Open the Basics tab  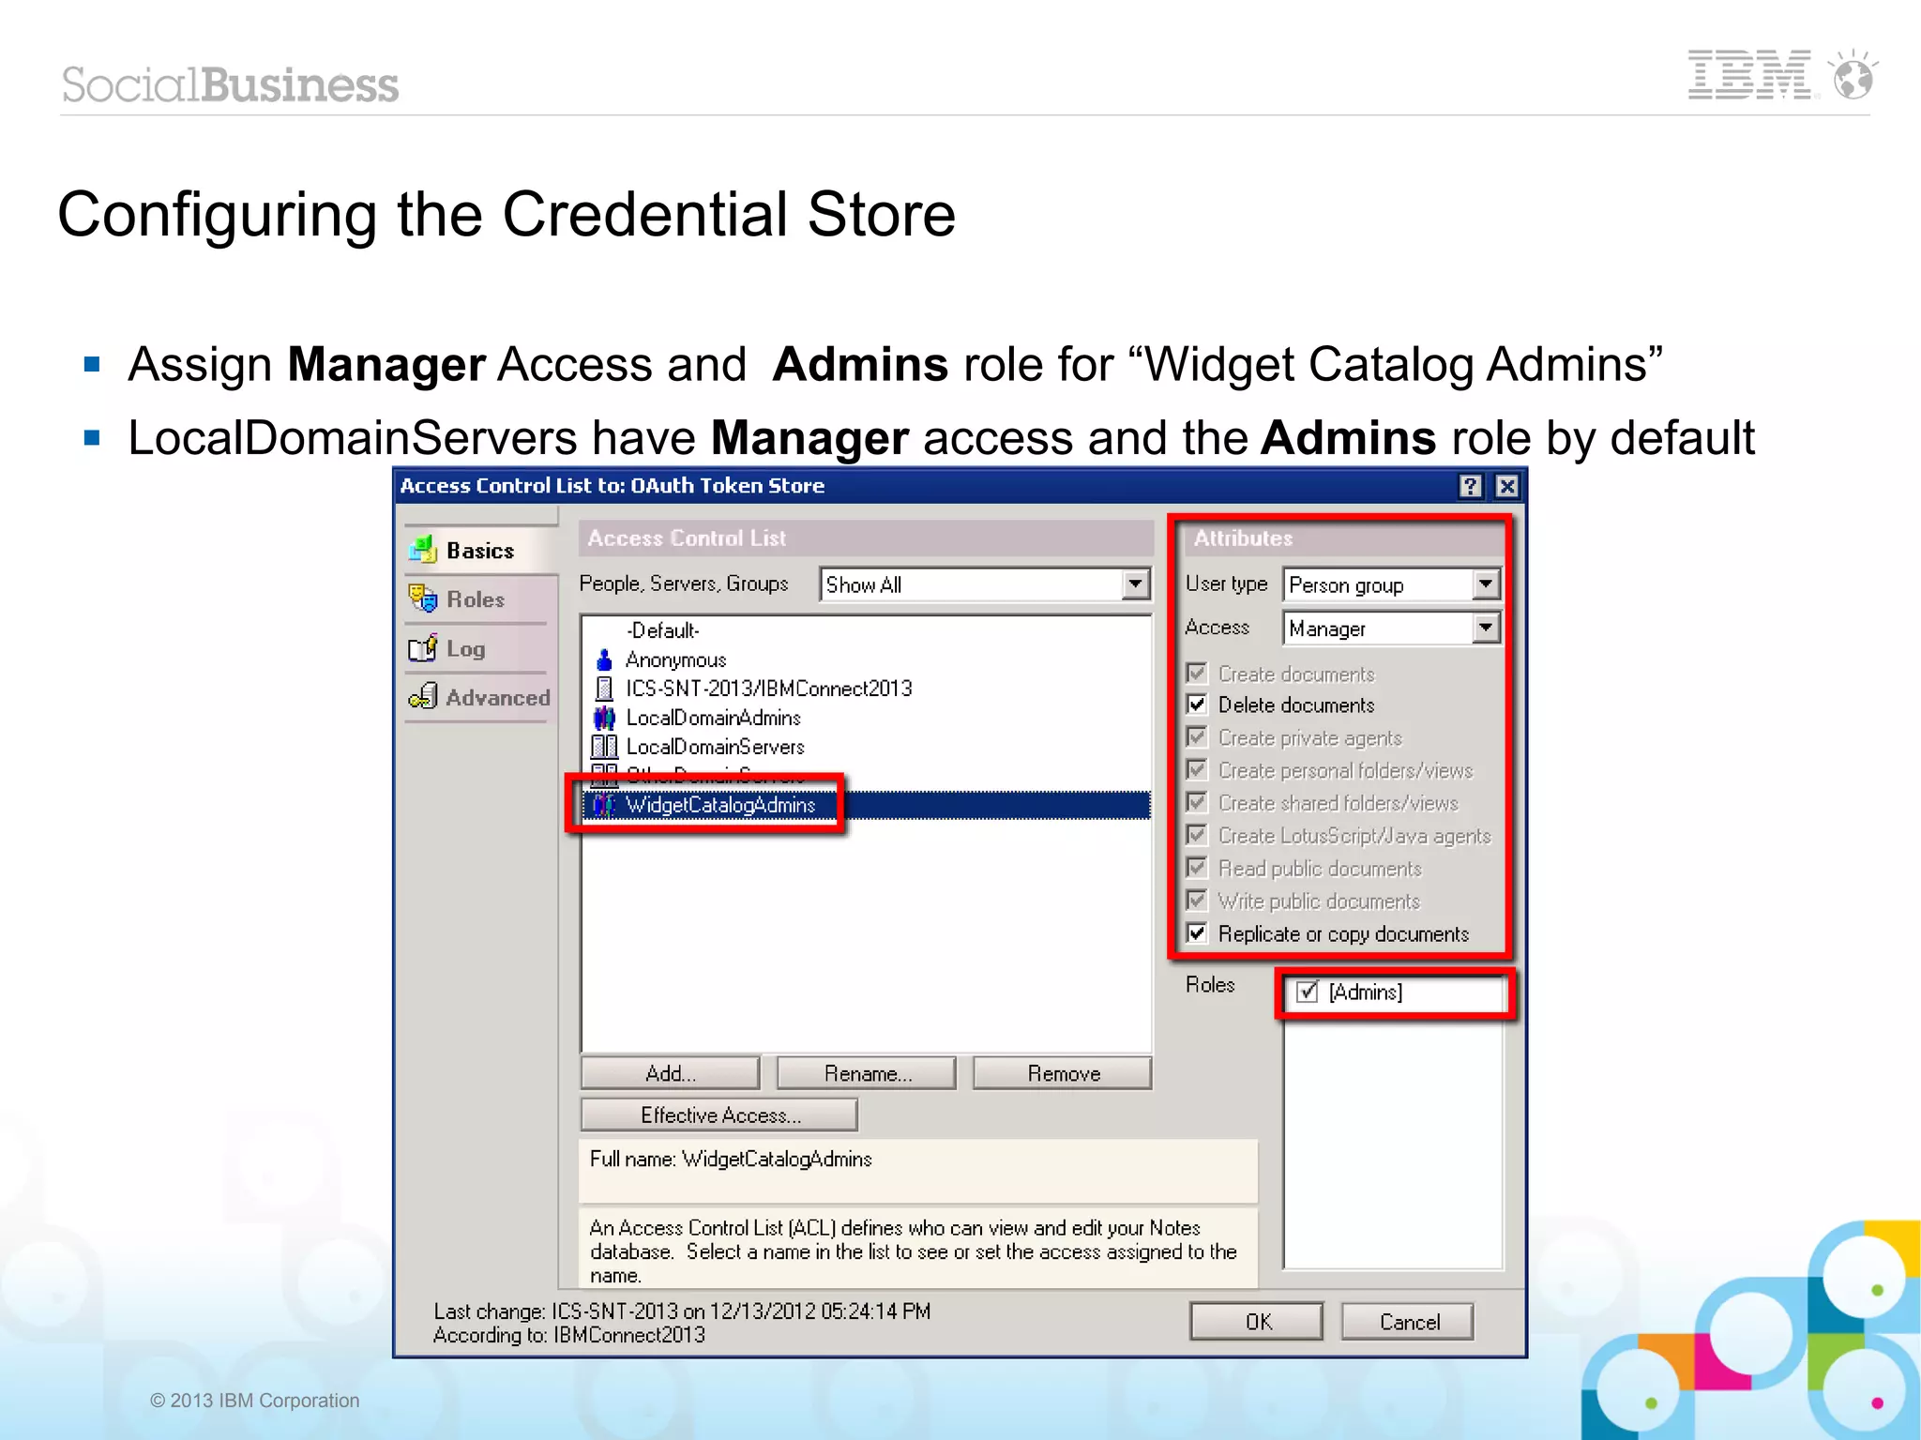click(x=480, y=550)
